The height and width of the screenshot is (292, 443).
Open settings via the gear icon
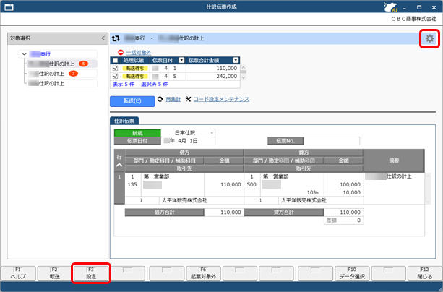(x=429, y=38)
